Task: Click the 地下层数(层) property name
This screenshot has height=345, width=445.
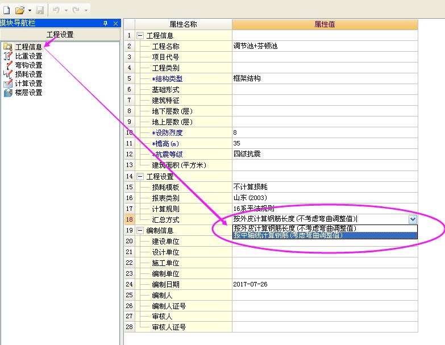Action: click(x=172, y=111)
